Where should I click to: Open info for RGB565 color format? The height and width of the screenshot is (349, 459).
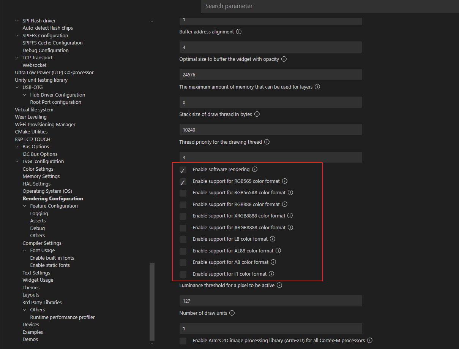click(x=285, y=181)
